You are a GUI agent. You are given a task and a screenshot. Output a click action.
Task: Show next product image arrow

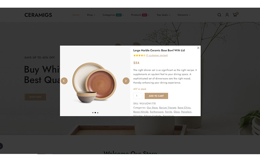tap(126, 81)
